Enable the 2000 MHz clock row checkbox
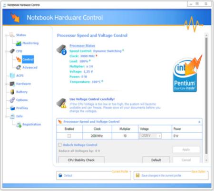214x191 pixels. 69,136
